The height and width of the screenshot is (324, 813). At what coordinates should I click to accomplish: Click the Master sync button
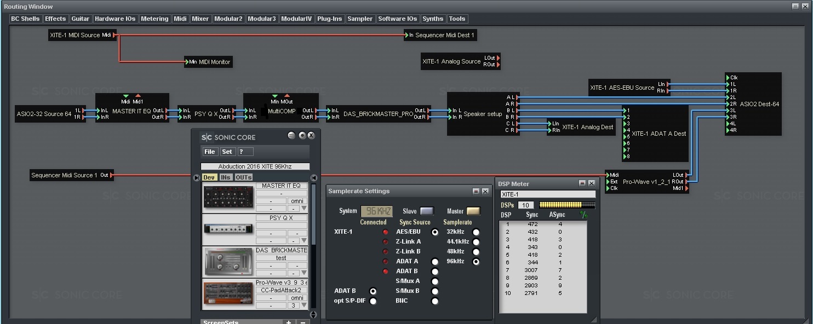click(x=473, y=211)
